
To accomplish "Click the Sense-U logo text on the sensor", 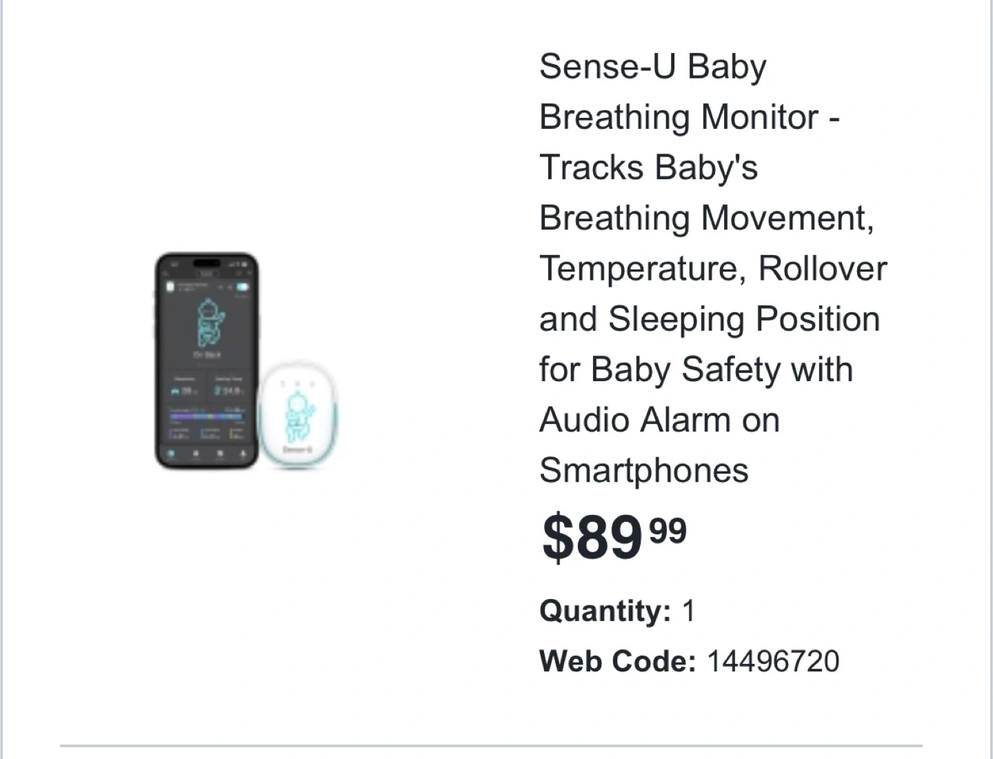I will 297,450.
